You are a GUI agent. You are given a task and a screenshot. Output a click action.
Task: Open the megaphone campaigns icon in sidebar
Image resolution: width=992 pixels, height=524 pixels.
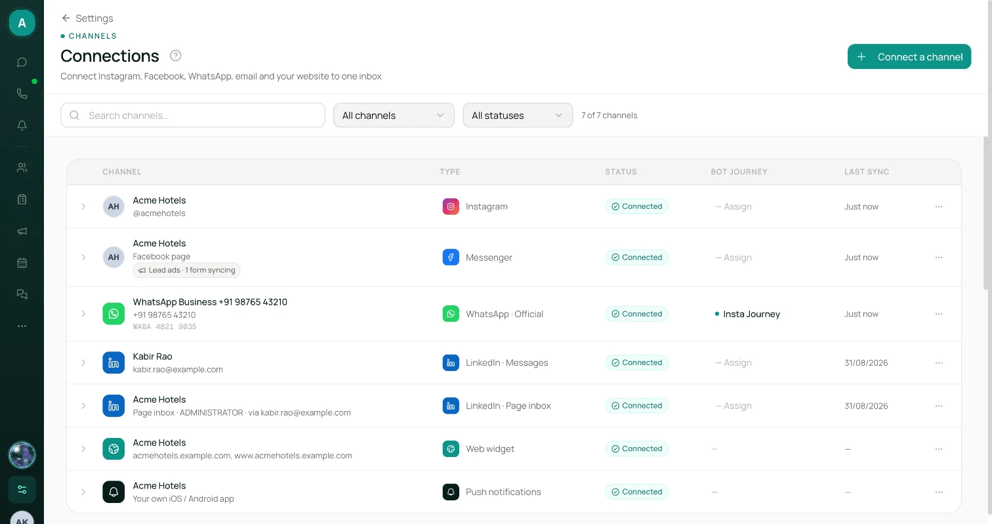22,231
